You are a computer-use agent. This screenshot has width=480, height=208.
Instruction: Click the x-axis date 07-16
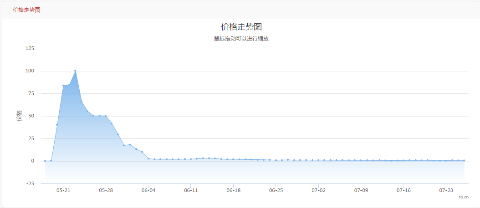pos(403,190)
